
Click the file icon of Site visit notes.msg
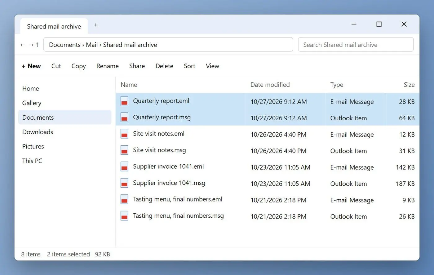124,150
